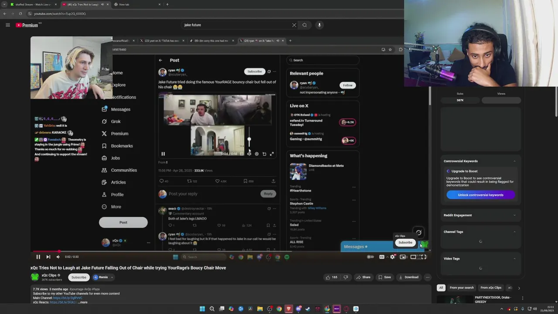
Task: Collapse the Controversial Keywords section
Action: click(x=514, y=161)
